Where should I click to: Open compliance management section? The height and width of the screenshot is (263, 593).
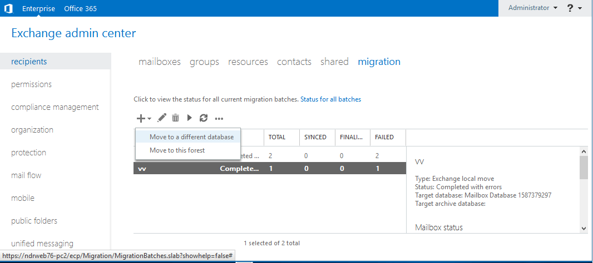point(55,107)
